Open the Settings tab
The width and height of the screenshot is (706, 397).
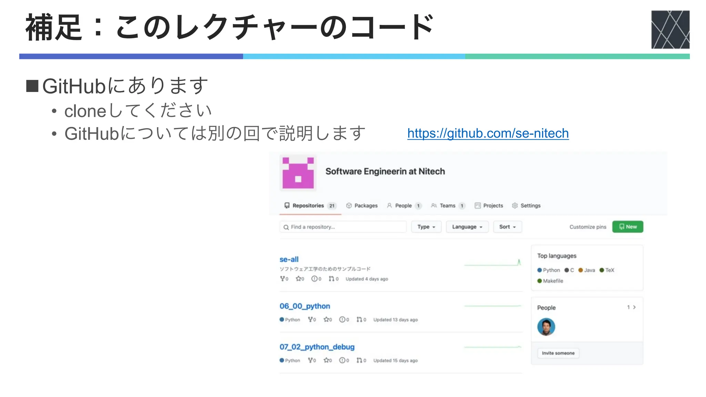[x=526, y=206]
